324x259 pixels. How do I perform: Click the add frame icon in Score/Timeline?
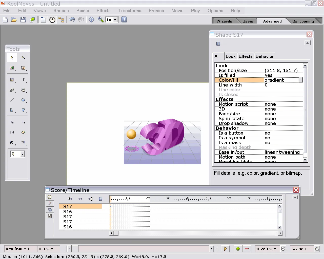click(90, 199)
